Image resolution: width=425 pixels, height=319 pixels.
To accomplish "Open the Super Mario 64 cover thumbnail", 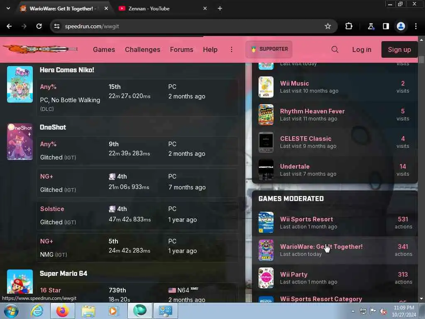I will [x=20, y=282].
